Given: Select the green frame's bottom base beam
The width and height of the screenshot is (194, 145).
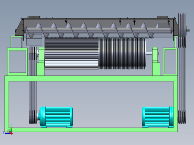Looking at the screenshot, I should tap(91, 130).
